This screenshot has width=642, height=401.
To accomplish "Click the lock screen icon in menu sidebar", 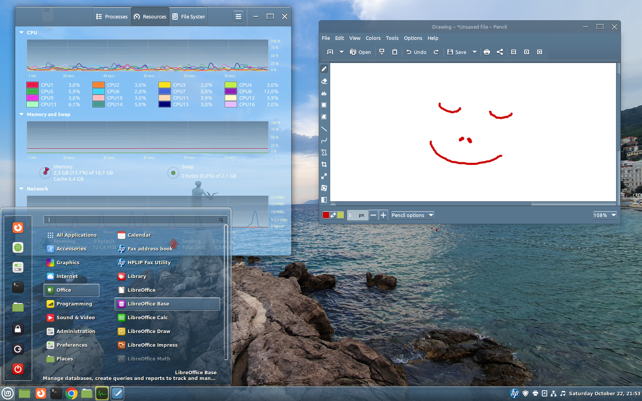I will point(18,329).
